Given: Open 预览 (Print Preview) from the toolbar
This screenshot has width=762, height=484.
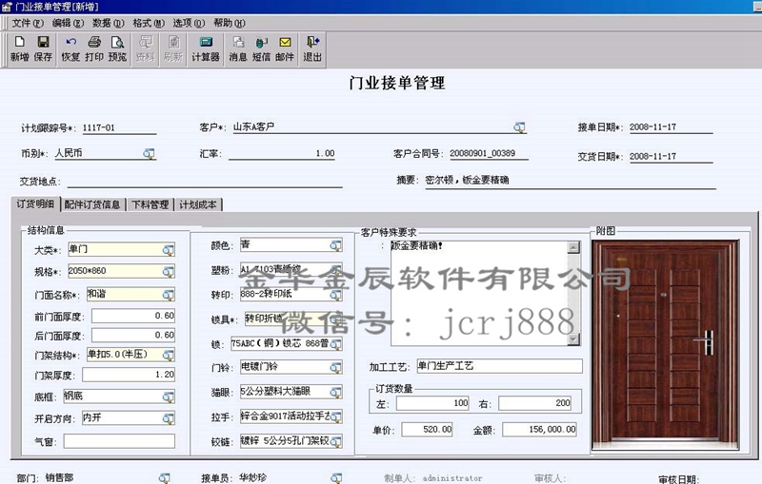Looking at the screenshot, I should pos(117,48).
